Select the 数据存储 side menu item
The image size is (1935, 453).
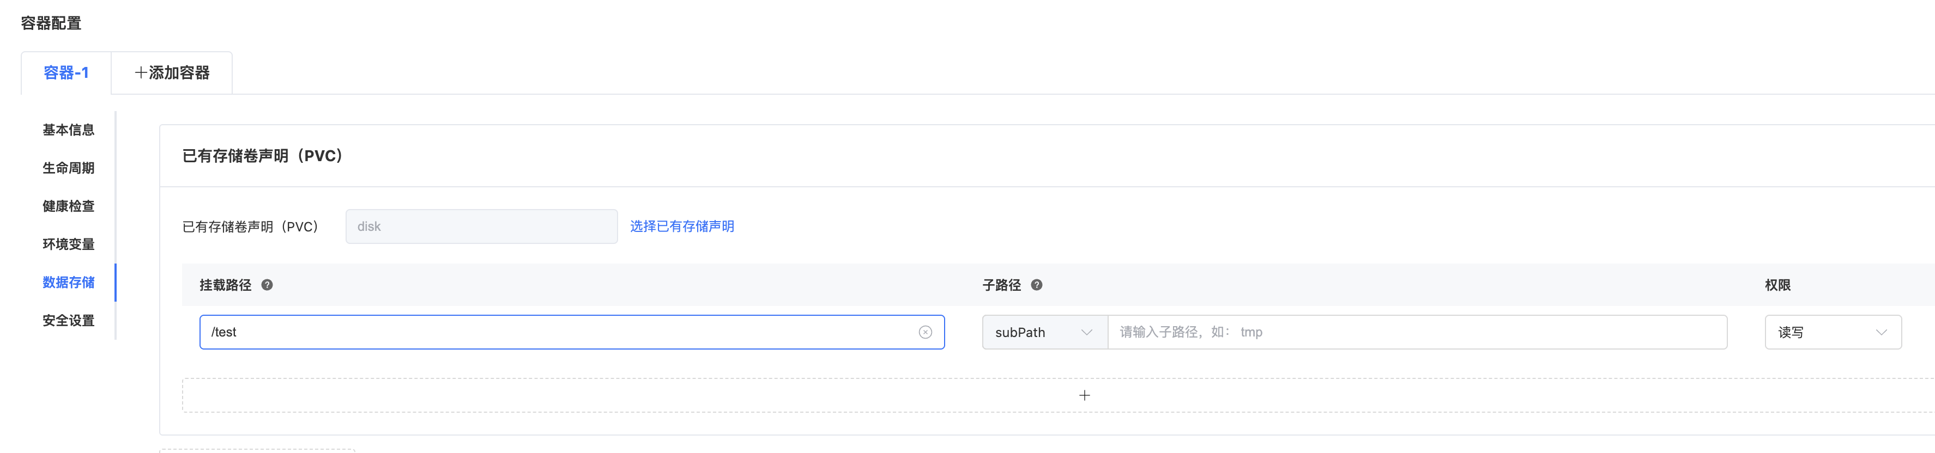click(x=68, y=282)
